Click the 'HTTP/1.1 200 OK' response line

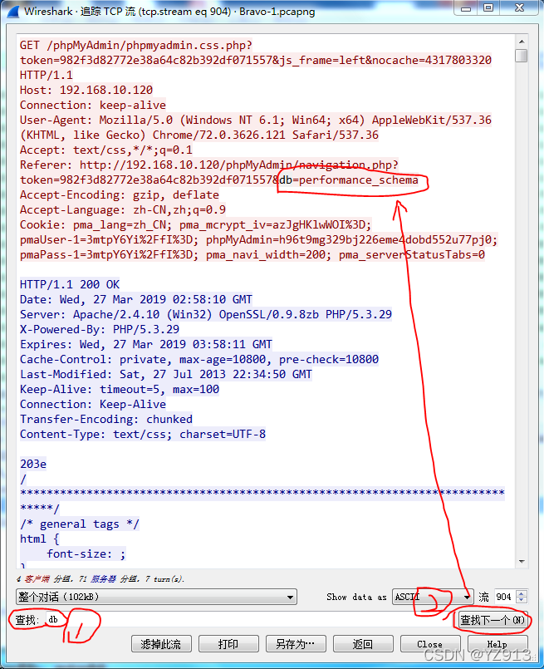(x=70, y=284)
